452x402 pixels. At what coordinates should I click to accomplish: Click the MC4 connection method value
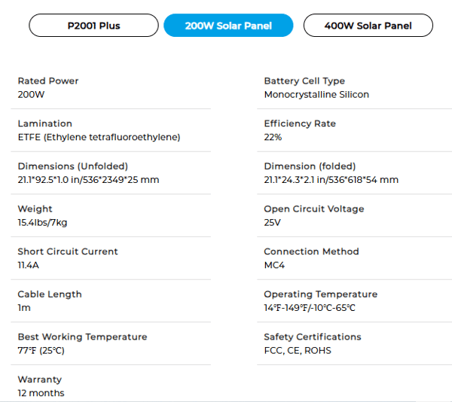click(x=274, y=266)
